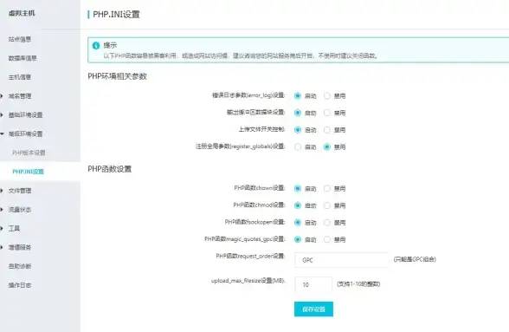Select 禁用 for 输出缓冲区数据块设置

click(327, 113)
